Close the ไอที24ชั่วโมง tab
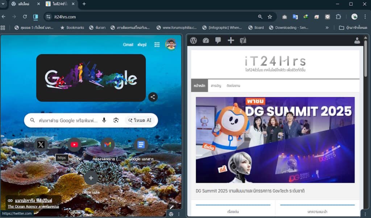 pyautogui.click(x=73, y=4)
